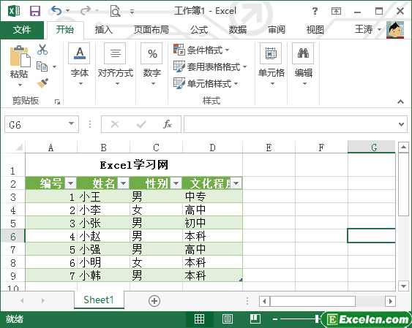Click the zoom slider track

[299, 319]
